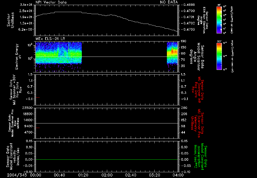Click the "-0.4700" sun elevation tick
257x178 pixels.
point(188,11)
